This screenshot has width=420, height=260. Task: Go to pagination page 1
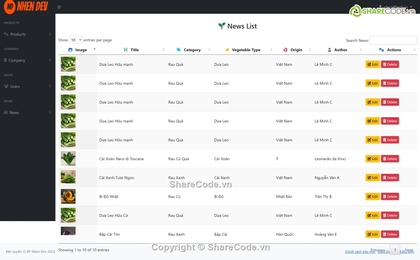tap(395, 250)
